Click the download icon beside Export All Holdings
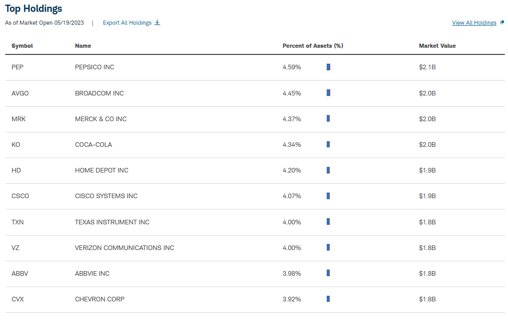Viewport: 508px width, 325px height. pos(158,23)
